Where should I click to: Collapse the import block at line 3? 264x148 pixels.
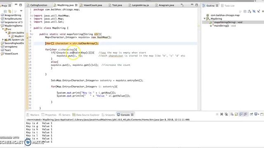(32, 16)
